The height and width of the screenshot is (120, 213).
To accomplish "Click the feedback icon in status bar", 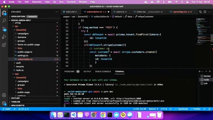I will (x=204, y=109).
